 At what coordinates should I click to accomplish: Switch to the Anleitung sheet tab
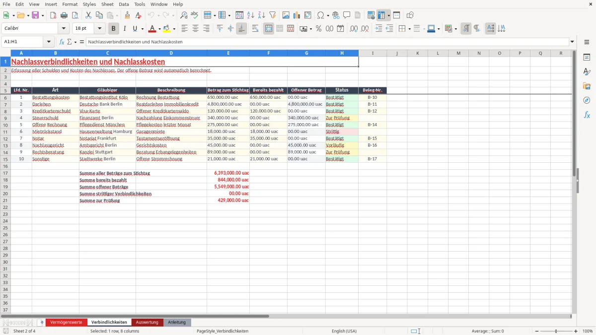177,322
